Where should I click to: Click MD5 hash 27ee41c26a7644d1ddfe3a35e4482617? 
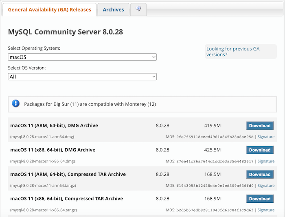tap(215, 161)
